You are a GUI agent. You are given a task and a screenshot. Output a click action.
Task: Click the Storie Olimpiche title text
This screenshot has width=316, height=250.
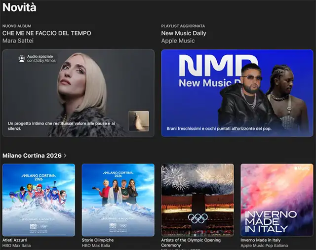click(98, 240)
